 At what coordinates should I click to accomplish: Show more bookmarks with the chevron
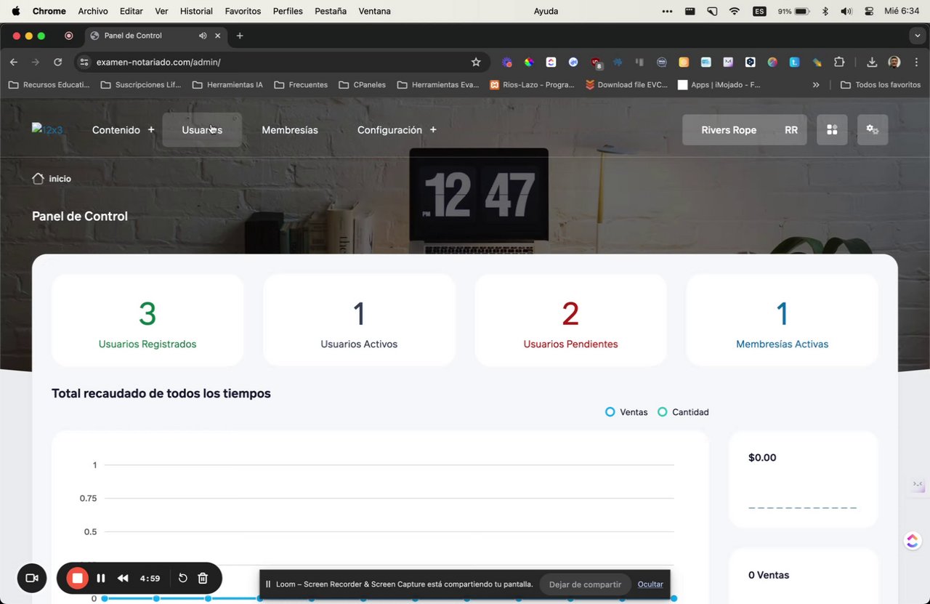tap(816, 85)
